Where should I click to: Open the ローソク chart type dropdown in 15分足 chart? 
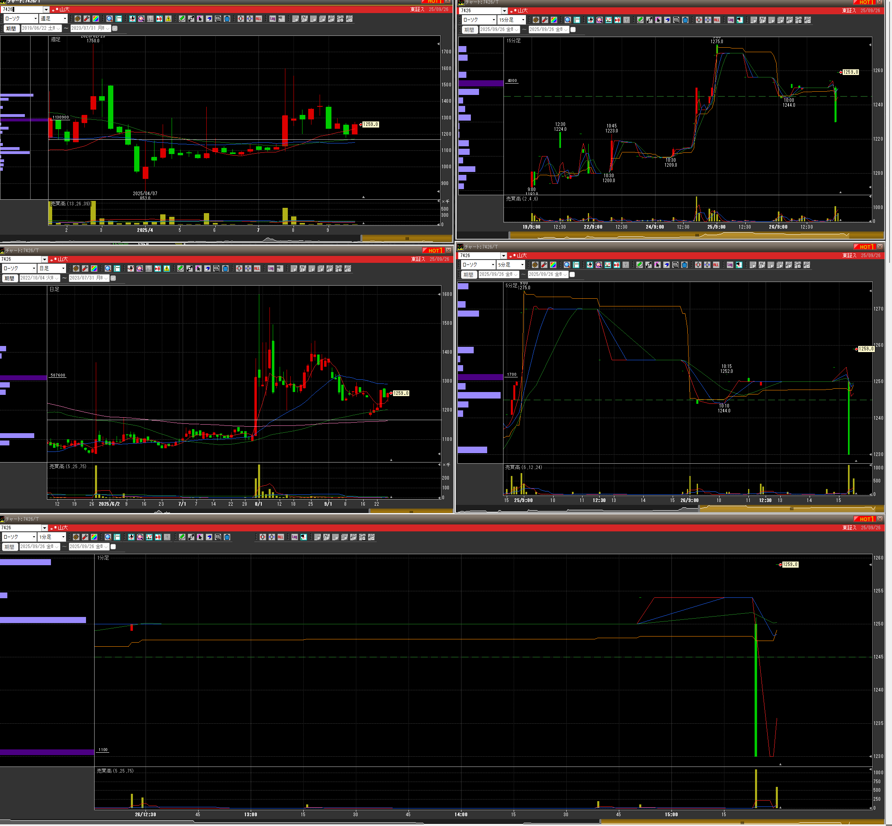[479, 20]
